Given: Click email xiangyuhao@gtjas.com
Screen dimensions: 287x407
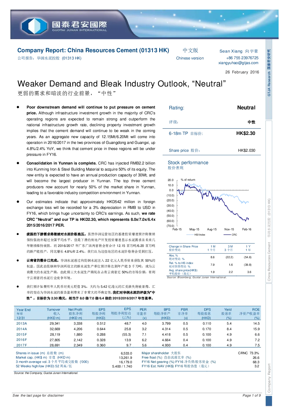Looking at the screenshot, I should coord(238,63).
